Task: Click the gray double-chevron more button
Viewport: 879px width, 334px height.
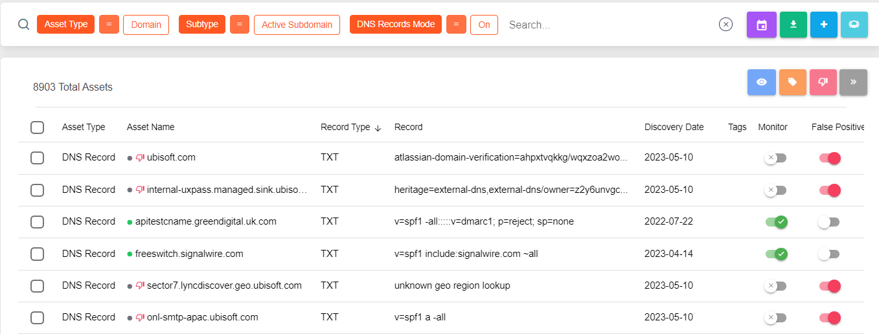Action: [x=853, y=82]
